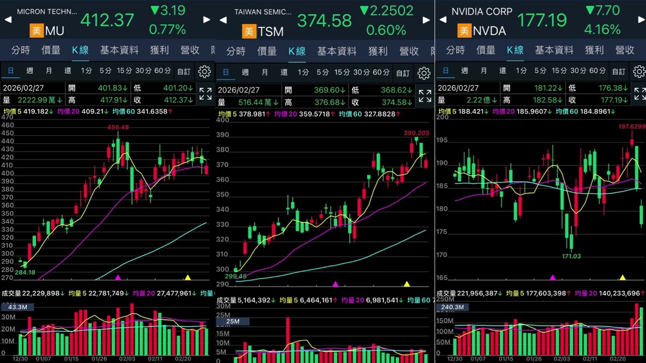Open 營收 tab in MU panel
The height and width of the screenshot is (363, 646).
click(190, 50)
